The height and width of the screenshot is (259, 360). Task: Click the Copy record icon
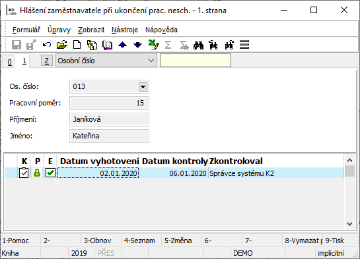click(92, 45)
